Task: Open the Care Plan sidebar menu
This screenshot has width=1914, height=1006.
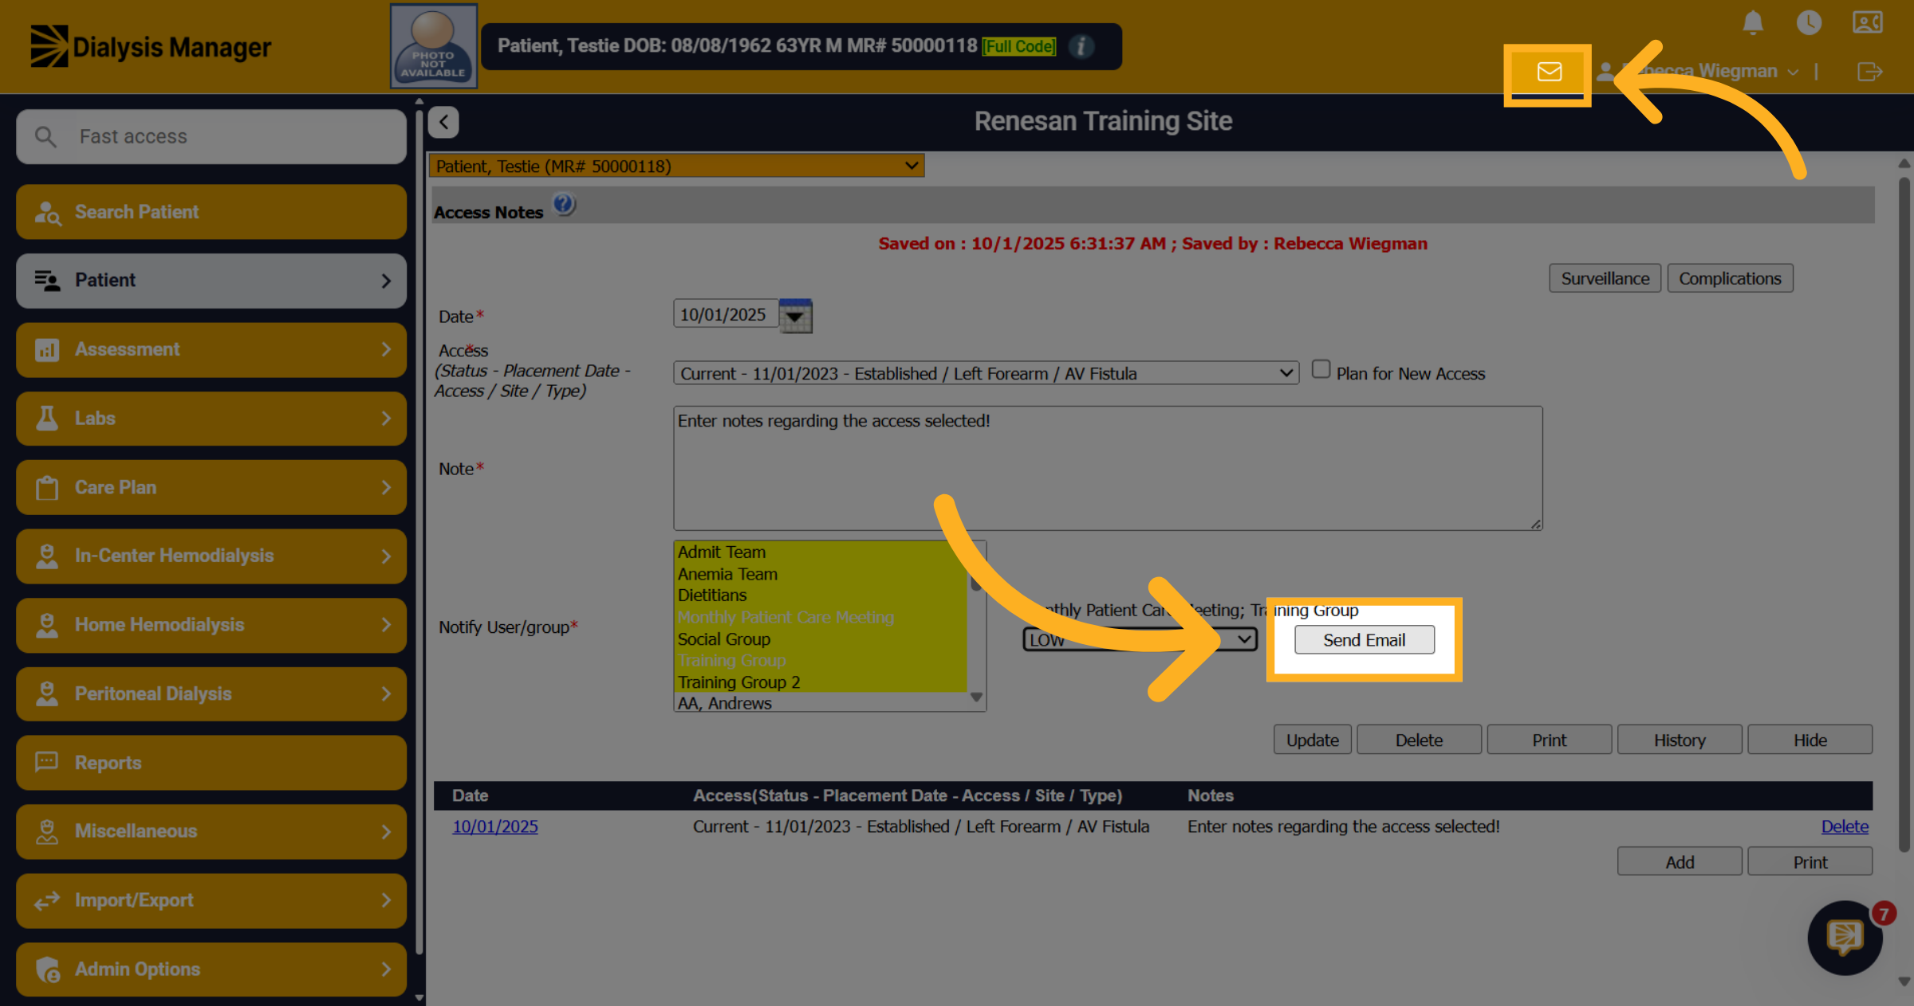Action: point(211,487)
